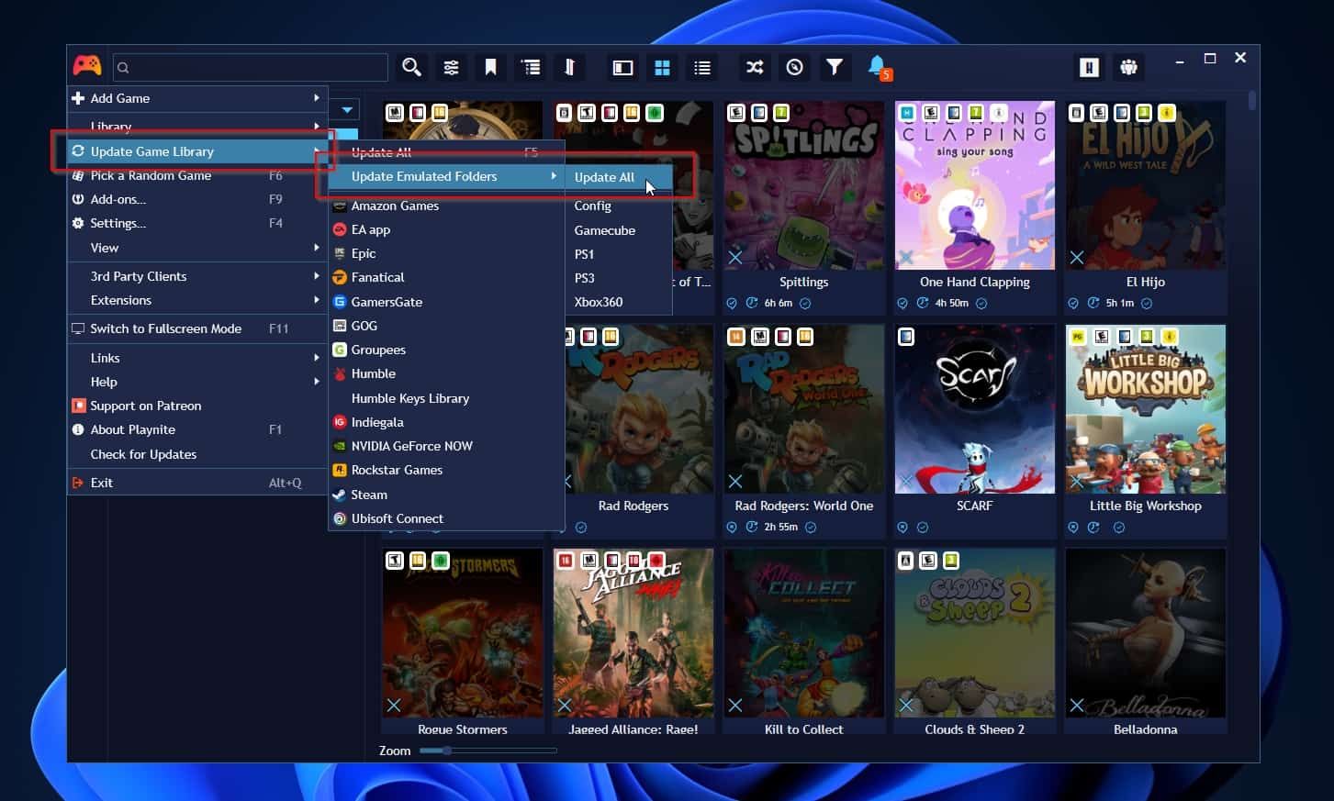This screenshot has height=801, width=1334.
Task: Adjust the Zoom slider
Action: (x=488, y=751)
